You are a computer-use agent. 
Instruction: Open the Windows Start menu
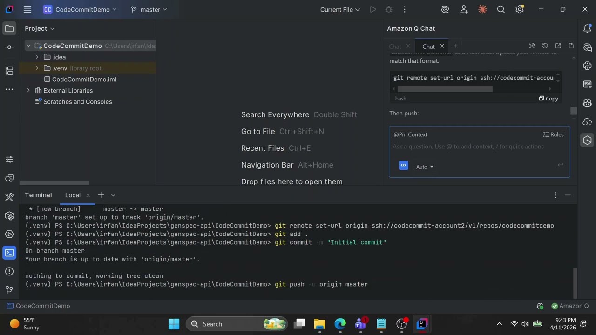click(x=174, y=324)
